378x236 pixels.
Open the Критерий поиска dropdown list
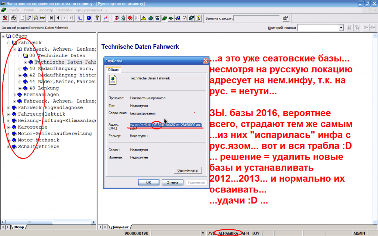point(341,28)
